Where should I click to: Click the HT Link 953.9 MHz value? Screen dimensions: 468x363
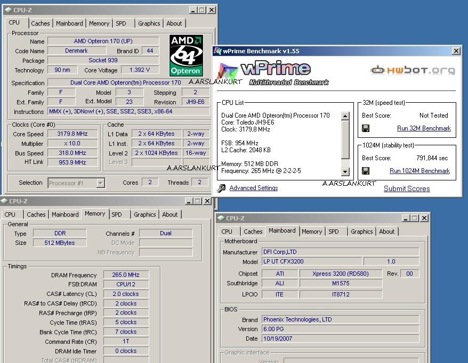coord(72,162)
